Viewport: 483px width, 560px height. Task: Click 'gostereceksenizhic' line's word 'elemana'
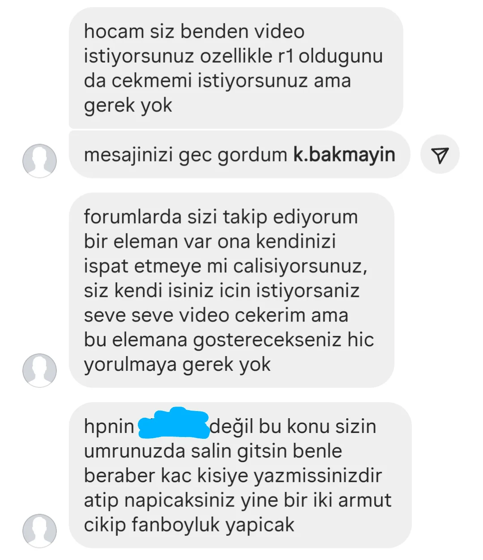[150, 340]
